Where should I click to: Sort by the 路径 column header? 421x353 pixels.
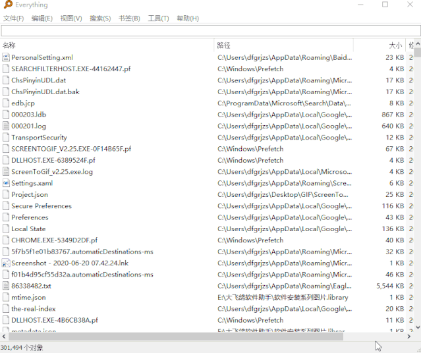pyautogui.click(x=284, y=45)
